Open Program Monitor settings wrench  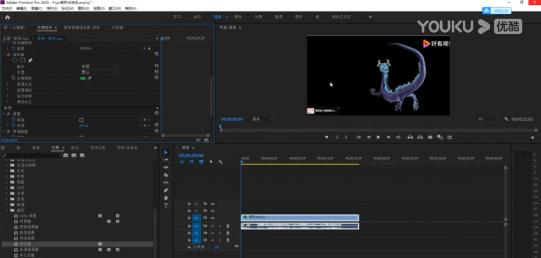(x=506, y=119)
